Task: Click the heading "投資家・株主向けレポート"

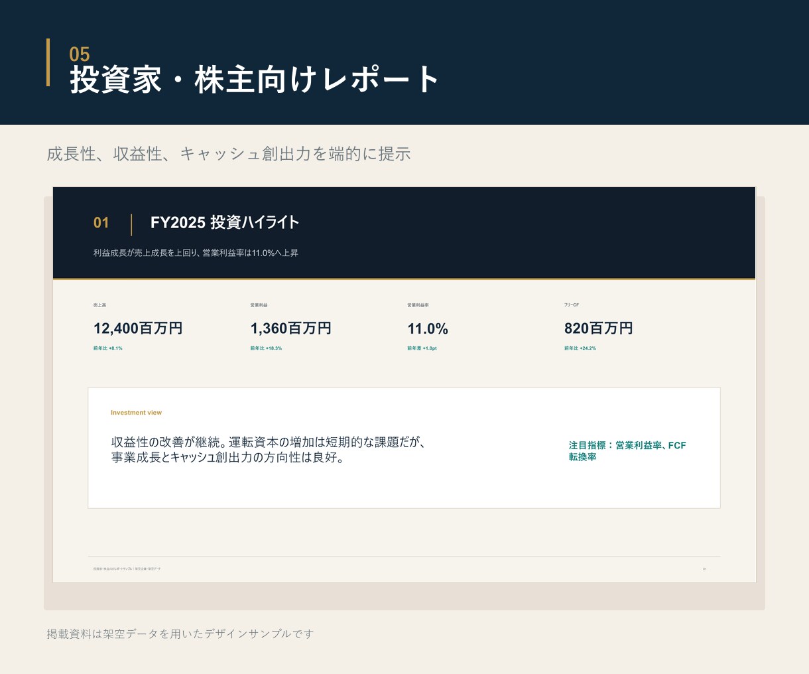Action: pyautogui.click(x=255, y=80)
